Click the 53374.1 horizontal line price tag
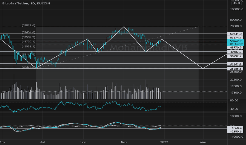 pos(235,38)
